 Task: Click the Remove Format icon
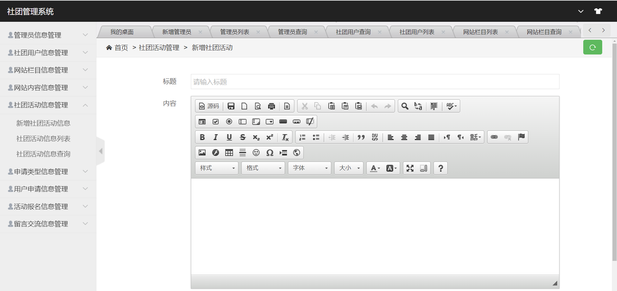pyautogui.click(x=285, y=137)
